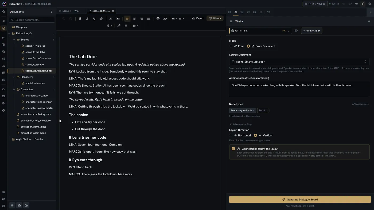Insert a link using the link icon
This screenshot has height=210, width=374.
point(119,26)
